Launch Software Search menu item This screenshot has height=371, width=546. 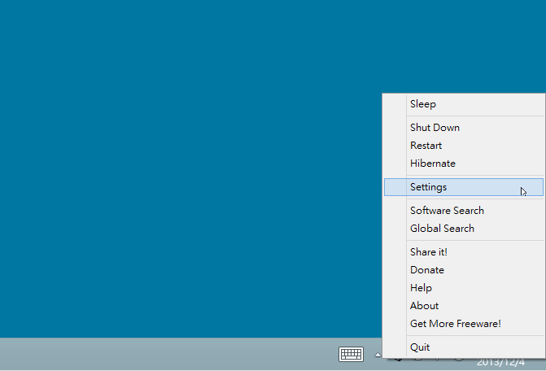pos(464,211)
